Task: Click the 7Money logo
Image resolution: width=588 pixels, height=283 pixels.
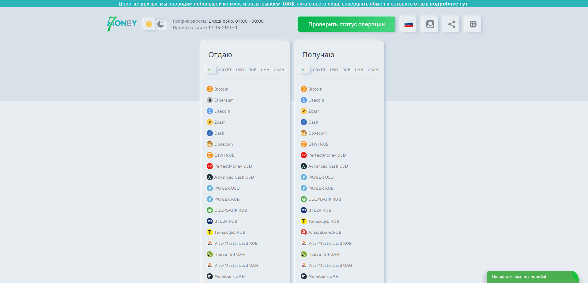Action: point(122,24)
